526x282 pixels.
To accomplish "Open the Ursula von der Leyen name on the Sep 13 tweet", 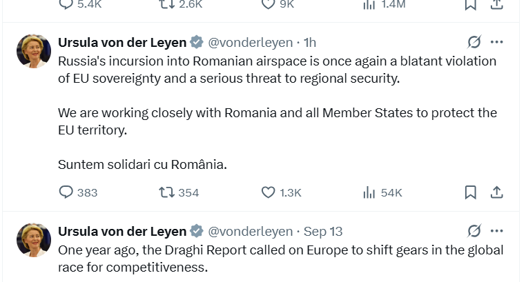I will click(122, 232).
